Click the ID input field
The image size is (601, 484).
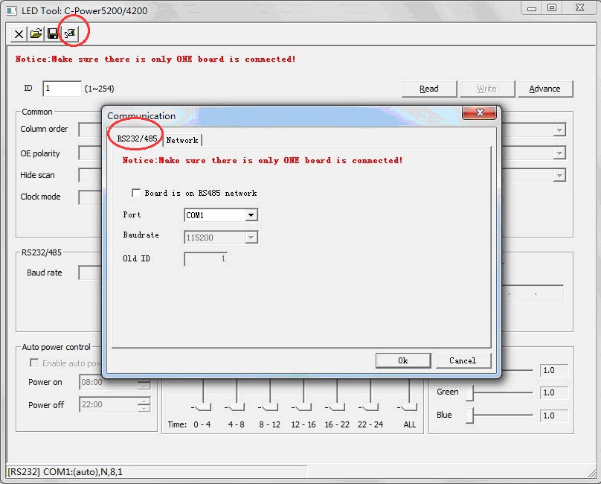point(62,89)
